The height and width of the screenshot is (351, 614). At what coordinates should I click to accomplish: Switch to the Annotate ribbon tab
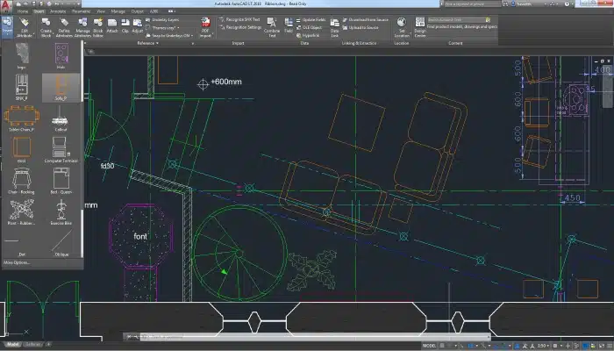58,11
